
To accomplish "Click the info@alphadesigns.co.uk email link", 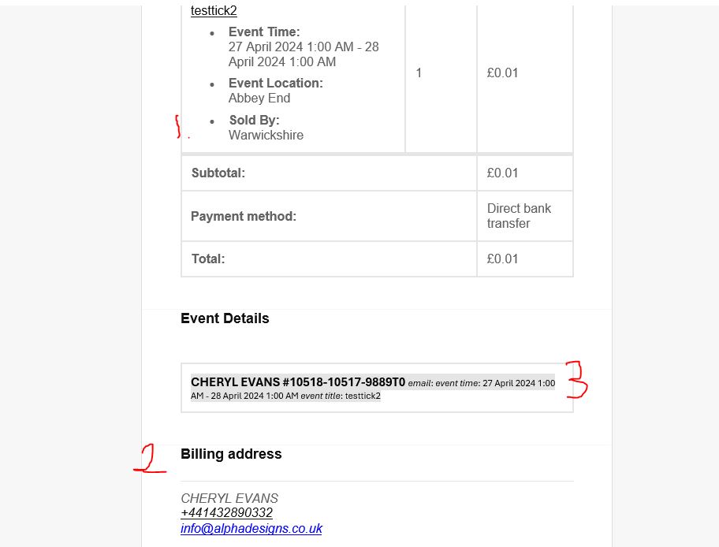I will coord(251,528).
